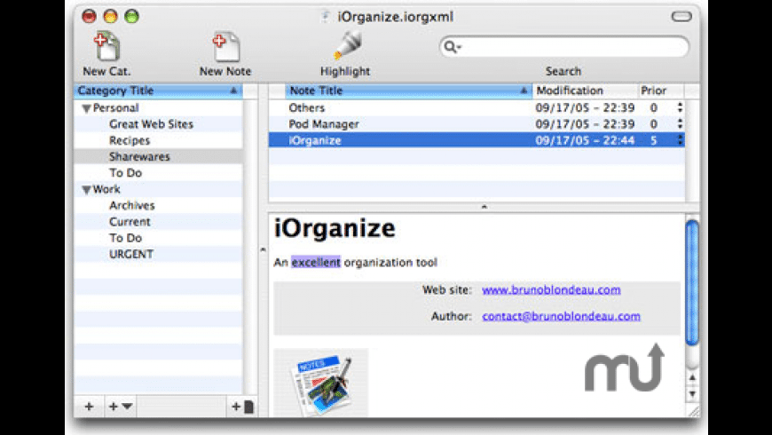Select the Archives category
Screen dimensions: 772x435
tap(132, 205)
